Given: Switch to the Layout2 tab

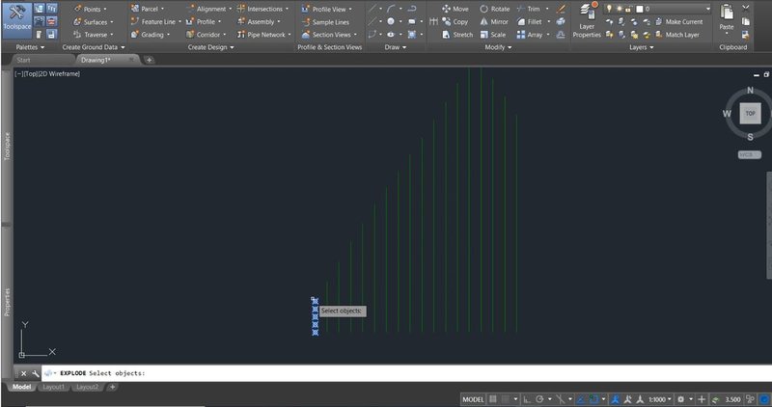Looking at the screenshot, I should [87, 387].
